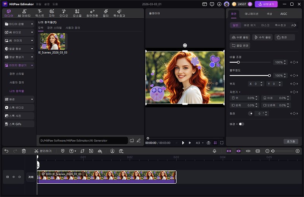Enter fullscreen preview with the corner-brackets icon
This screenshot has width=304, height=197.
coord(222,143)
